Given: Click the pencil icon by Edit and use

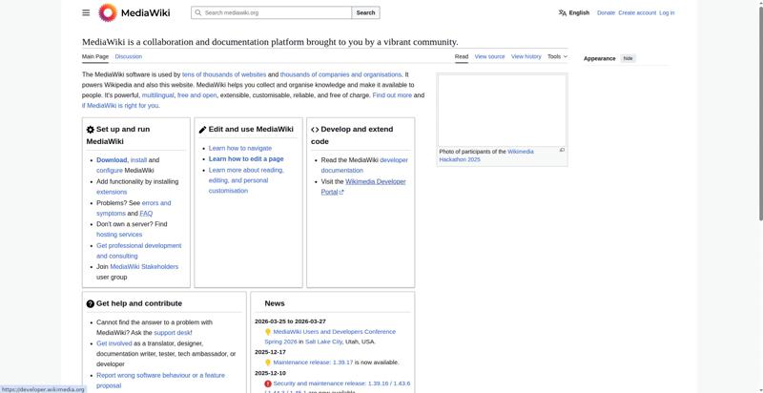Looking at the screenshot, I should (x=202, y=130).
